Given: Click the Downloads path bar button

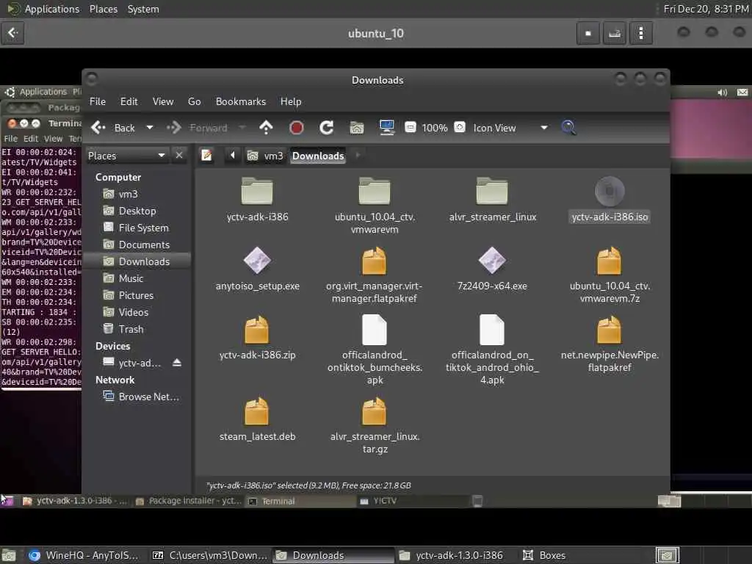Looking at the screenshot, I should point(318,156).
